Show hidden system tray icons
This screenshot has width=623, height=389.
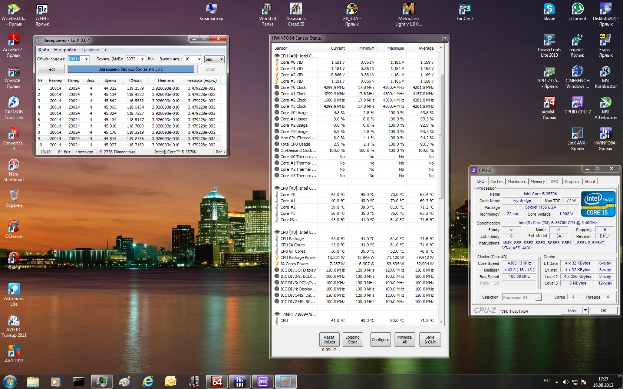557,382
